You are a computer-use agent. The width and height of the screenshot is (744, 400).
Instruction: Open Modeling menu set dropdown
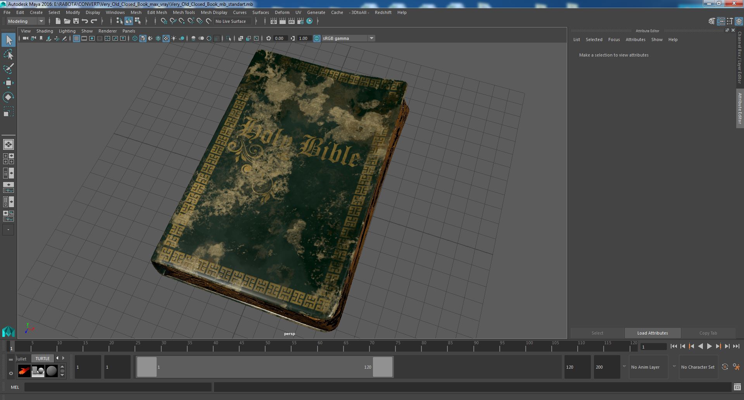coord(26,21)
